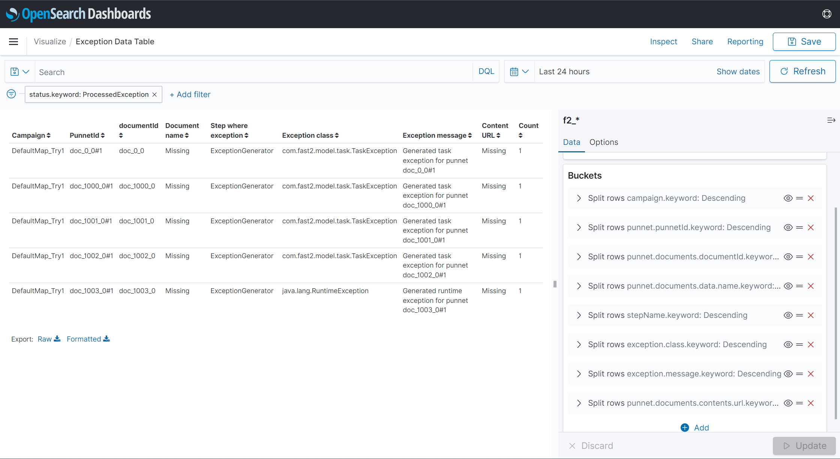Screen dimensions: 840x459
Task: Open the DQL query language selector
Action: [486, 71]
